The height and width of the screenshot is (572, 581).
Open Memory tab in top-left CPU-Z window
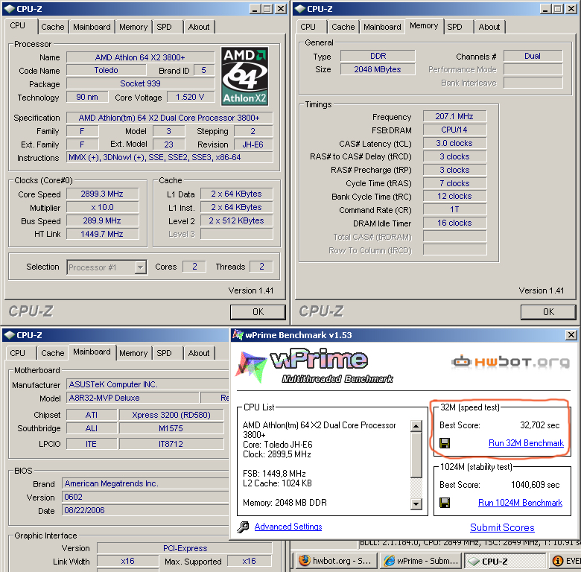point(133,27)
